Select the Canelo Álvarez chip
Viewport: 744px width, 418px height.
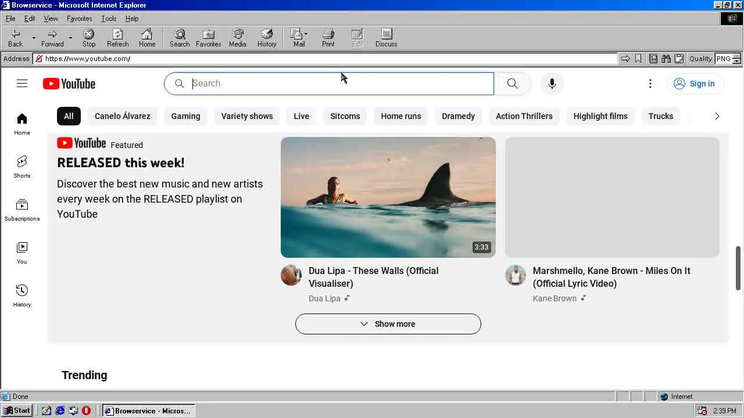click(x=123, y=116)
